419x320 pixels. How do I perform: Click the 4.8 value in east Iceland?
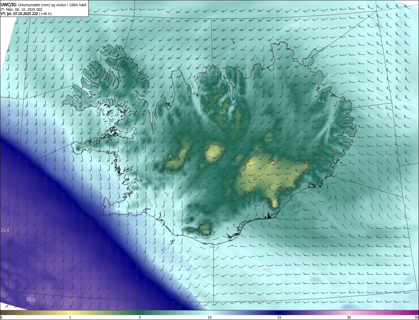click(321, 101)
